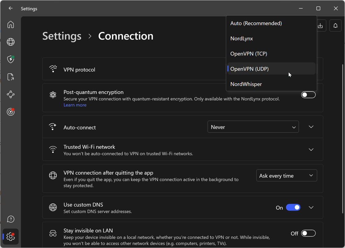Select NordWhisper protocol option

(x=271, y=84)
